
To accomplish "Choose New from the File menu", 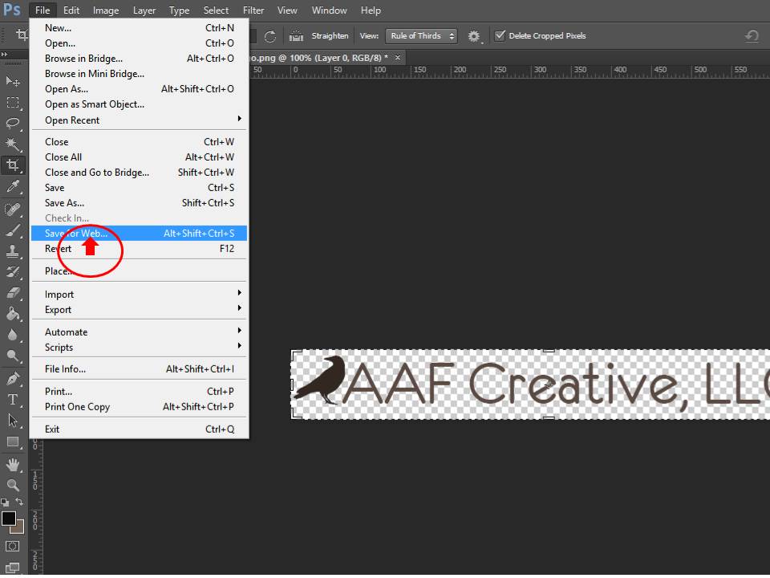I will pyautogui.click(x=139, y=28).
